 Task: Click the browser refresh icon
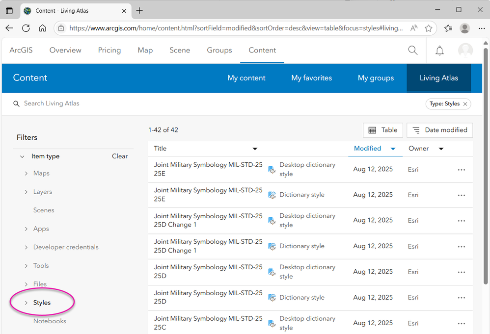pyautogui.click(x=26, y=28)
